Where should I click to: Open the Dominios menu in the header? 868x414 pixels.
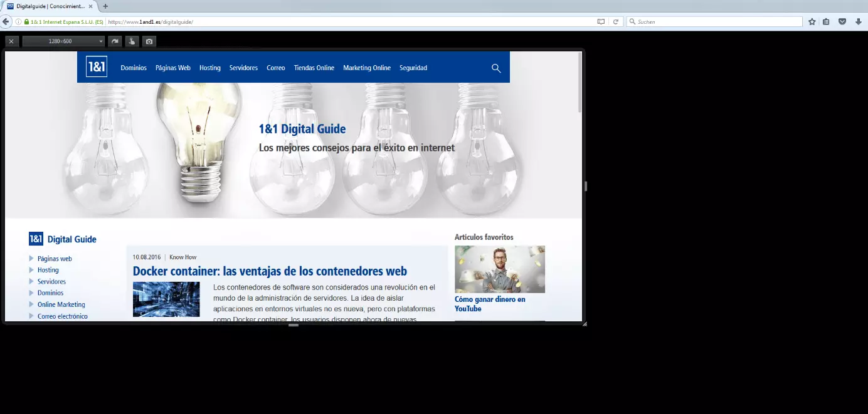(134, 68)
